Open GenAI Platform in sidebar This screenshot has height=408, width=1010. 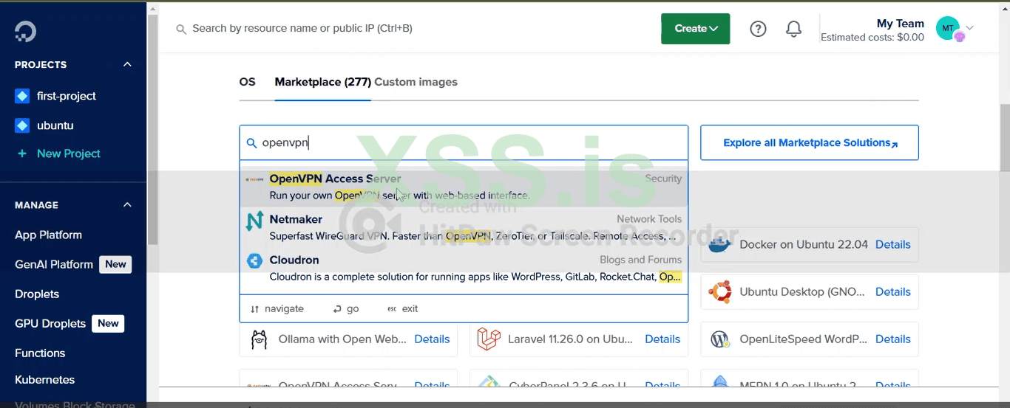click(x=54, y=264)
